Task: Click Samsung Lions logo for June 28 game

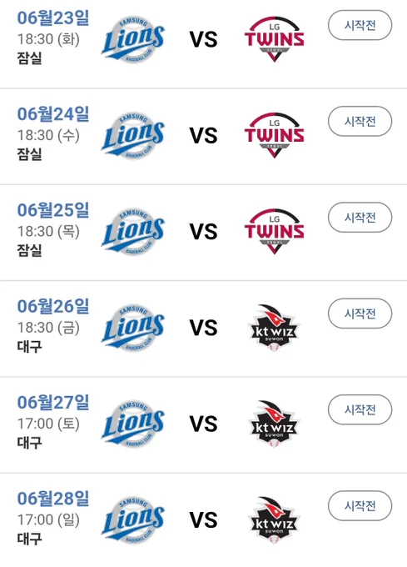Action: click(x=133, y=520)
